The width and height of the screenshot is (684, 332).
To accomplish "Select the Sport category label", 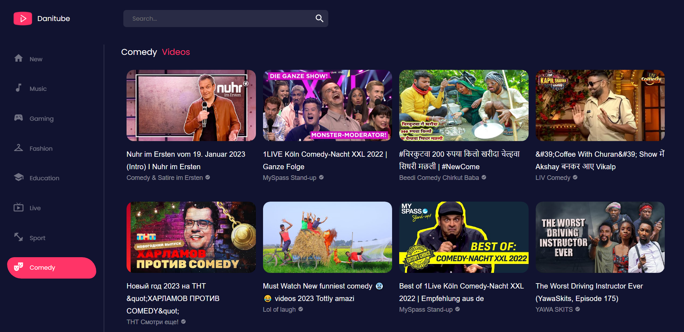I will (x=37, y=238).
